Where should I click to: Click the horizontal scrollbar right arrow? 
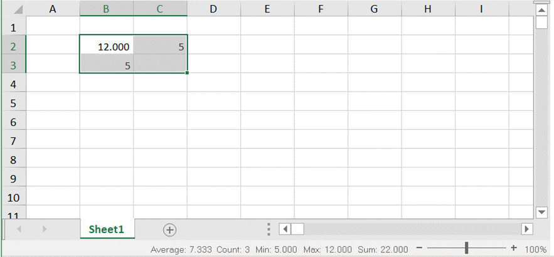(526, 229)
